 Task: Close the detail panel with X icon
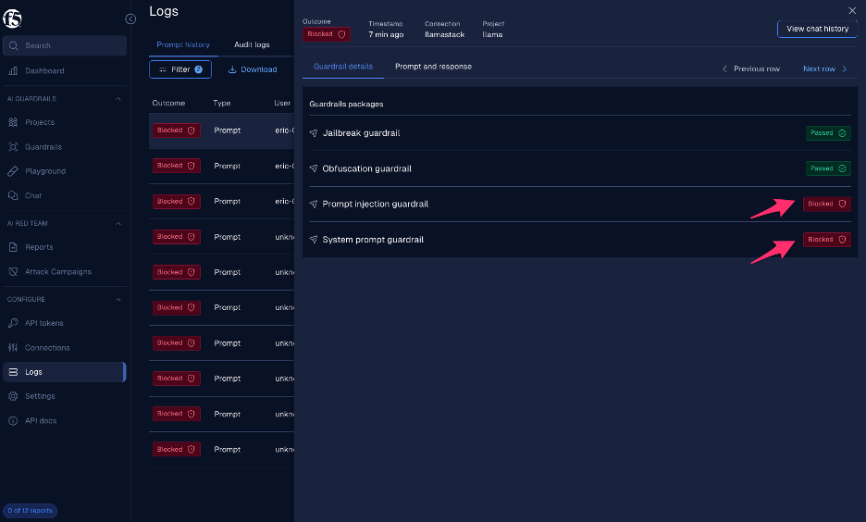[x=852, y=10]
